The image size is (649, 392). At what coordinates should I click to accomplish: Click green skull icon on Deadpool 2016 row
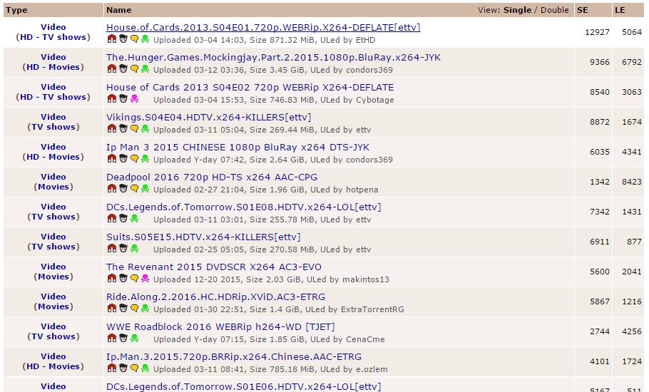tap(145, 189)
